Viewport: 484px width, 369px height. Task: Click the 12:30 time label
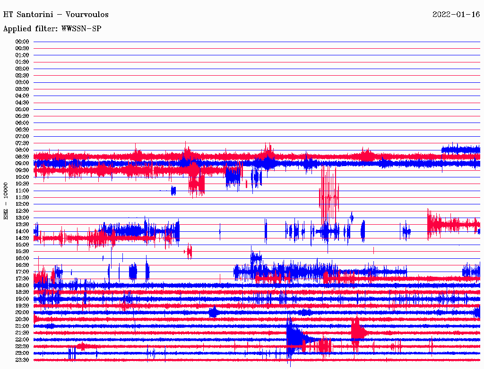click(22, 211)
